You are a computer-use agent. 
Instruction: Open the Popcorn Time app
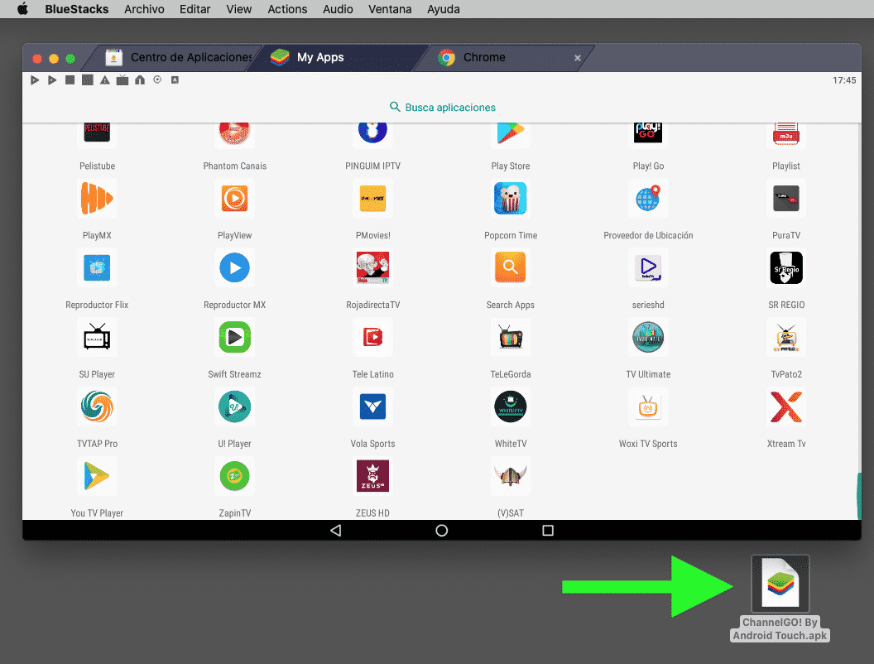click(x=510, y=198)
